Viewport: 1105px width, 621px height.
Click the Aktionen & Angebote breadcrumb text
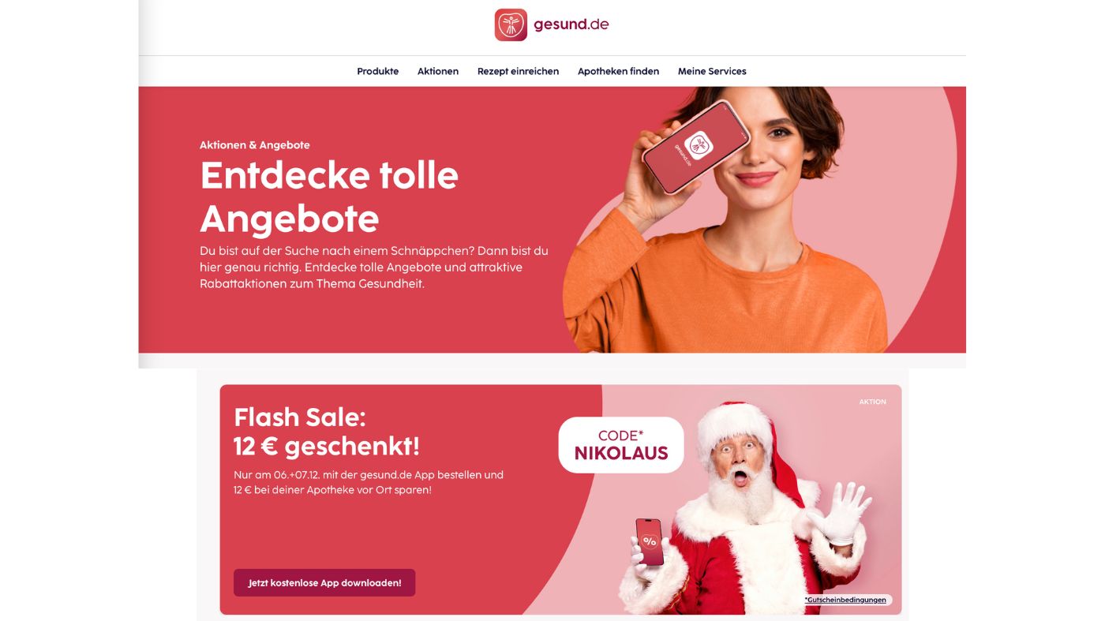point(255,145)
